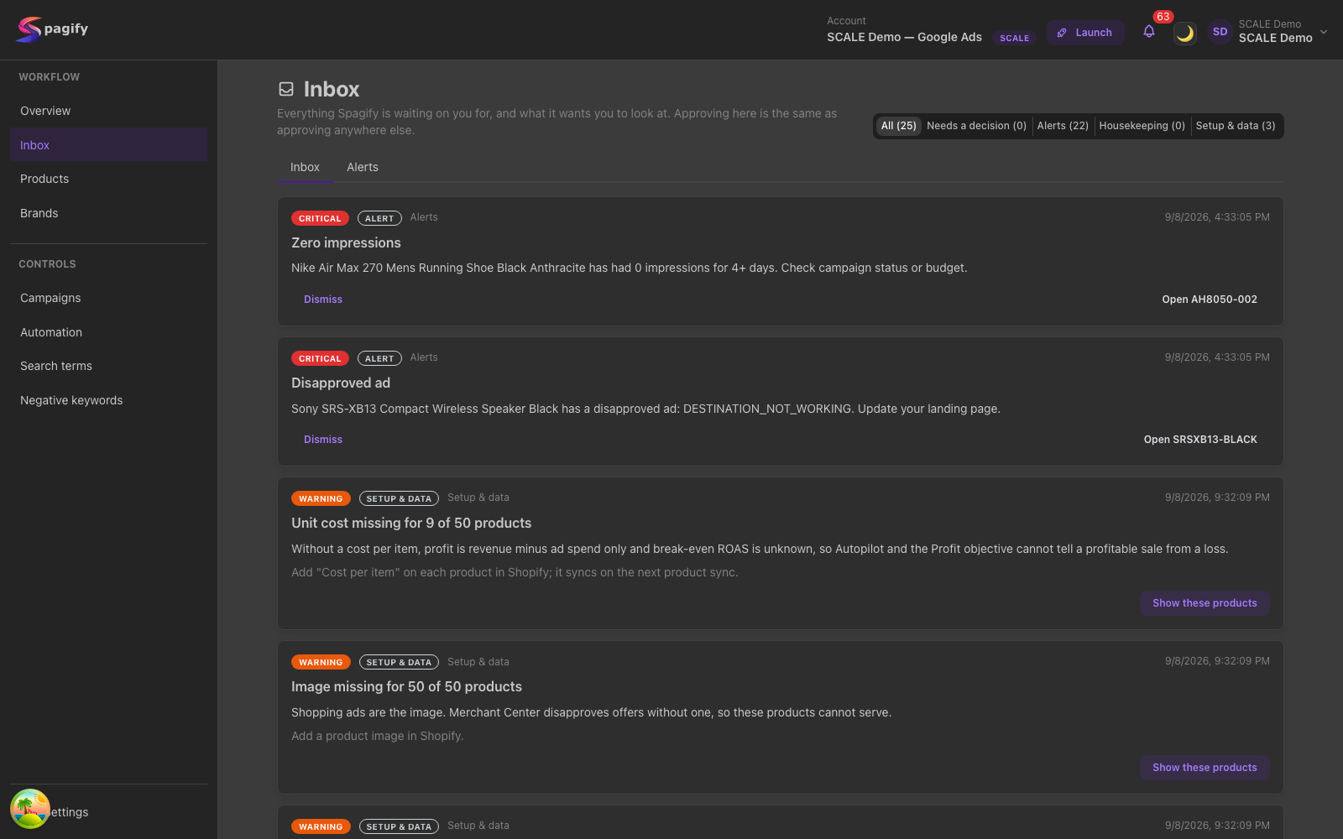
Task: Open Automation in sidebar
Action: [108, 332]
